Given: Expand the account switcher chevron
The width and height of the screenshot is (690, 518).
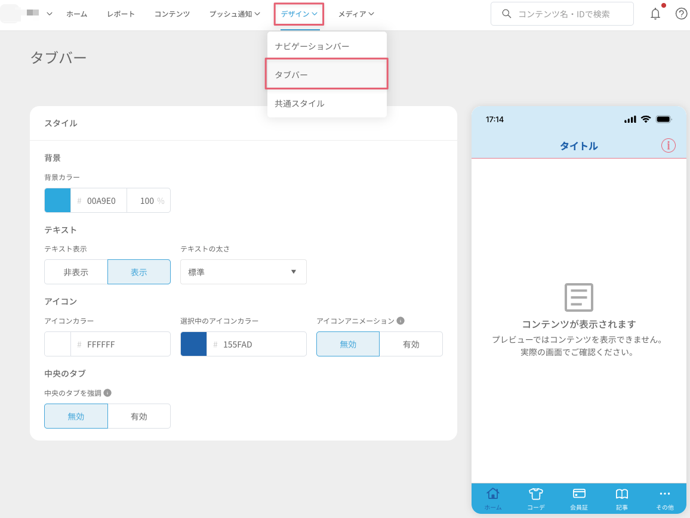Looking at the screenshot, I should 50,14.
